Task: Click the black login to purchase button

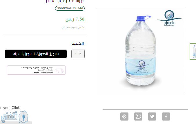Action: (36, 54)
